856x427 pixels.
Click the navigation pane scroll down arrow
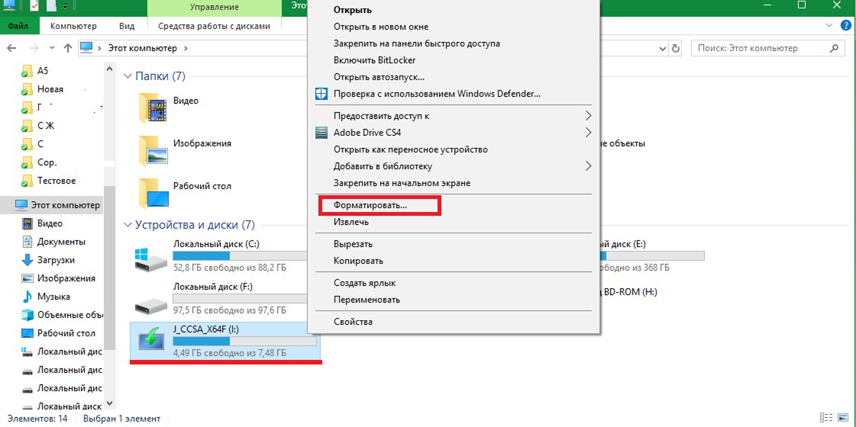(x=110, y=403)
